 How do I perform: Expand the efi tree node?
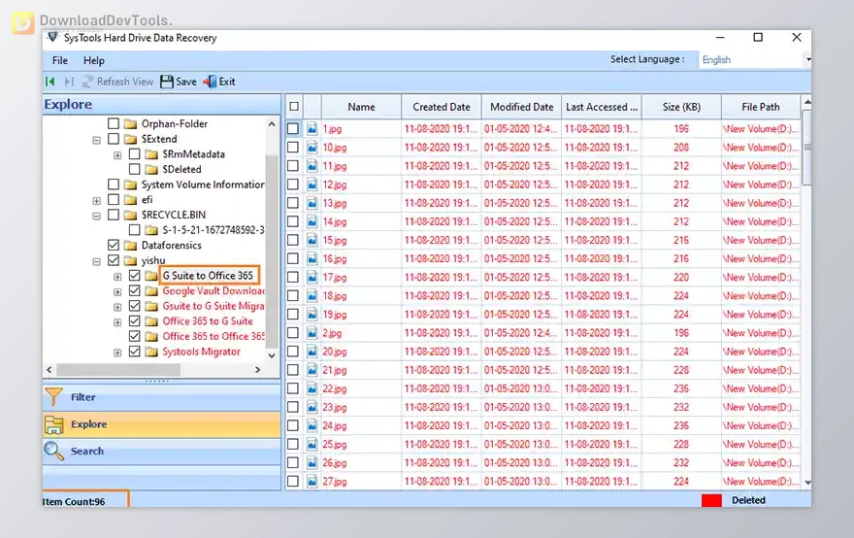(x=96, y=201)
